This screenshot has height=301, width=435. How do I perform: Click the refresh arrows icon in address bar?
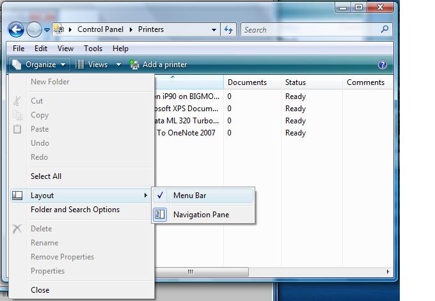click(228, 29)
